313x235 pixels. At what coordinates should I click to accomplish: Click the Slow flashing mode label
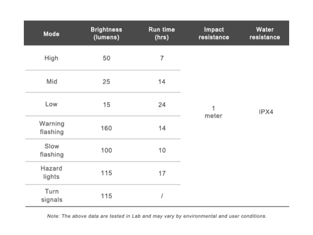pos(52,150)
